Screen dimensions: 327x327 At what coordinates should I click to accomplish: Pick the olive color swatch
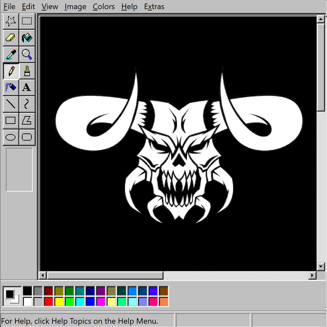(x=59, y=291)
